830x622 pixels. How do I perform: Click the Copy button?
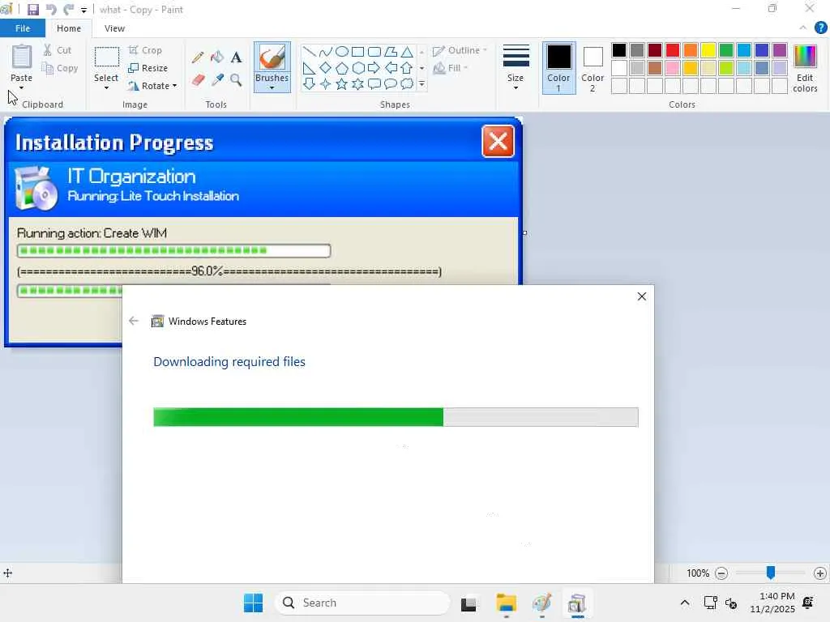pos(60,68)
